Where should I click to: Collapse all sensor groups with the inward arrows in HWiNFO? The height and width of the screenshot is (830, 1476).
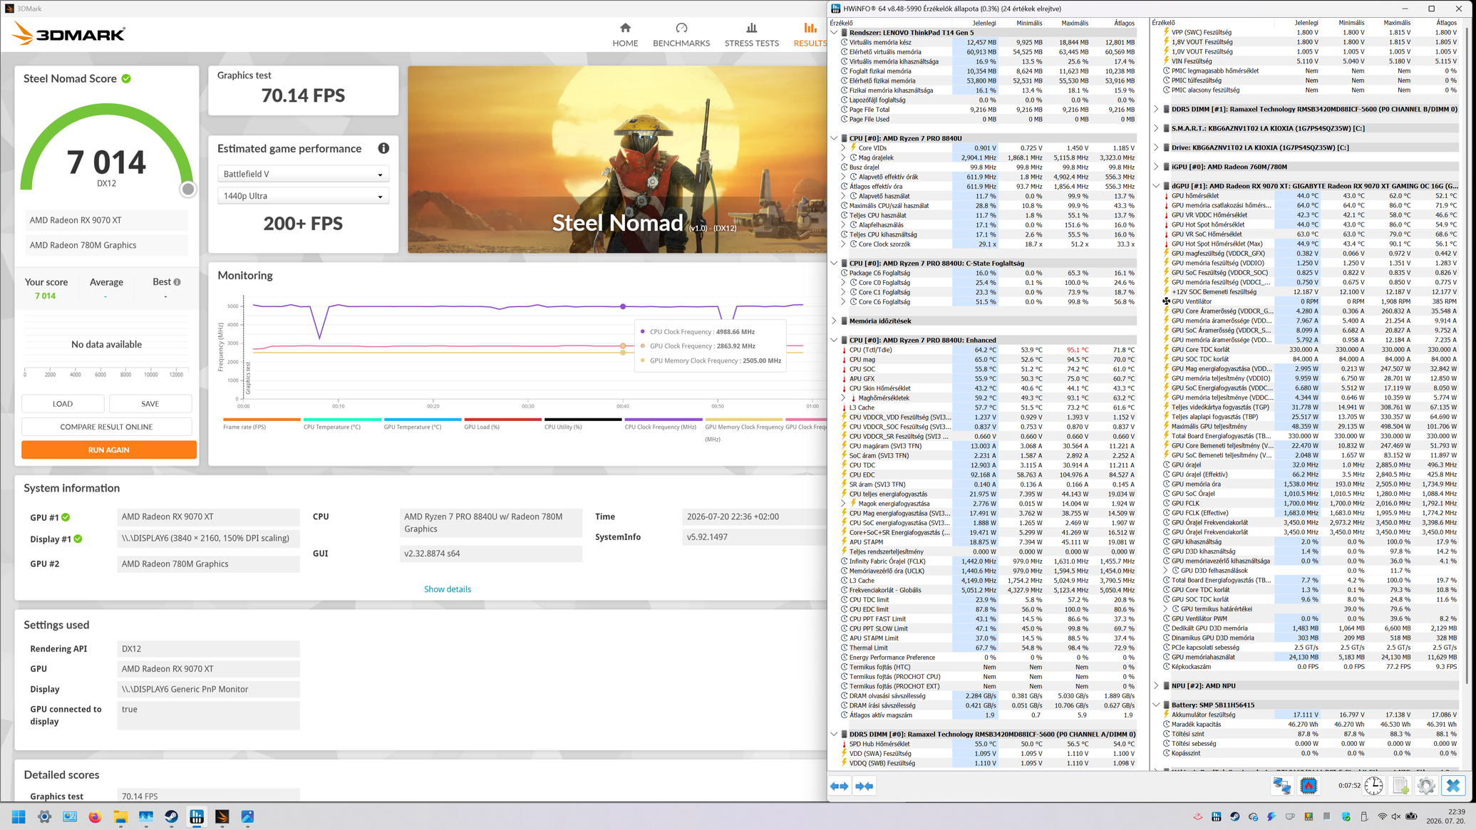tap(865, 786)
